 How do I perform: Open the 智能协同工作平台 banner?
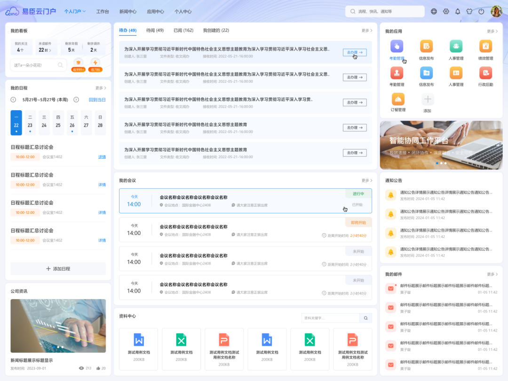tap(441, 145)
